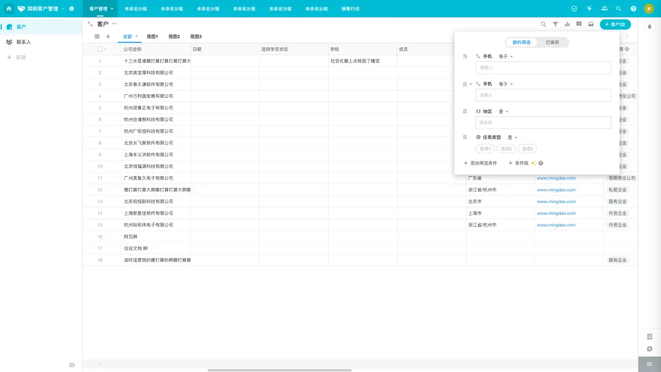Click the 地区 请选择 input field

click(x=543, y=122)
